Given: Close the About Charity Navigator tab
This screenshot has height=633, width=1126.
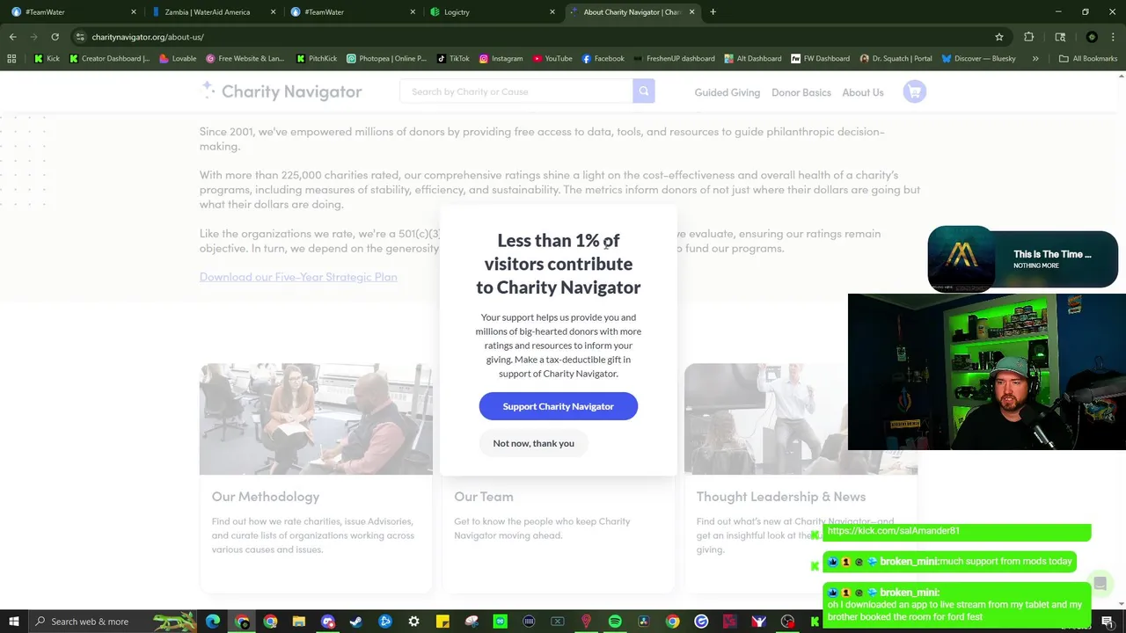Looking at the screenshot, I should click(691, 12).
